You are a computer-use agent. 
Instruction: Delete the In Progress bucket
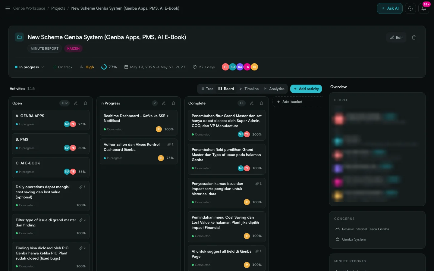174,103
